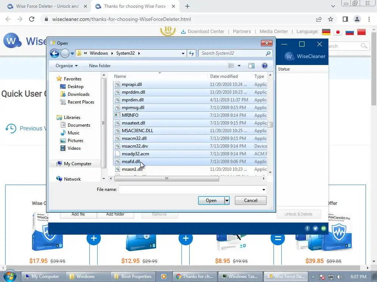This screenshot has width=377, height=282.
Task: Open Documents library
Action: [x=79, y=125]
